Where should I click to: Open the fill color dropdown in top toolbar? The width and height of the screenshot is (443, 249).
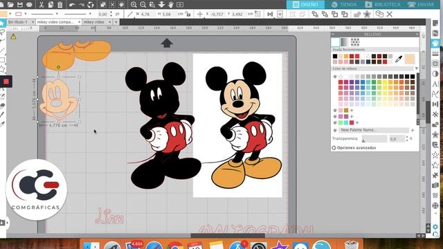click(x=10, y=14)
